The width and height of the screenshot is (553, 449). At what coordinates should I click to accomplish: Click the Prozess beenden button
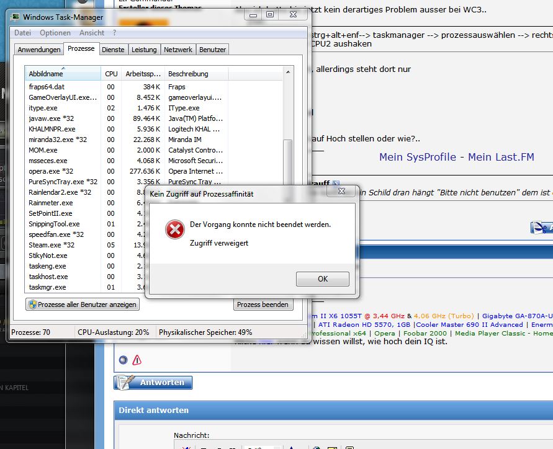tap(263, 305)
